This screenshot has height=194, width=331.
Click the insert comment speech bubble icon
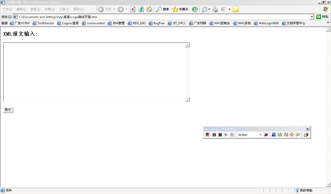(298, 135)
